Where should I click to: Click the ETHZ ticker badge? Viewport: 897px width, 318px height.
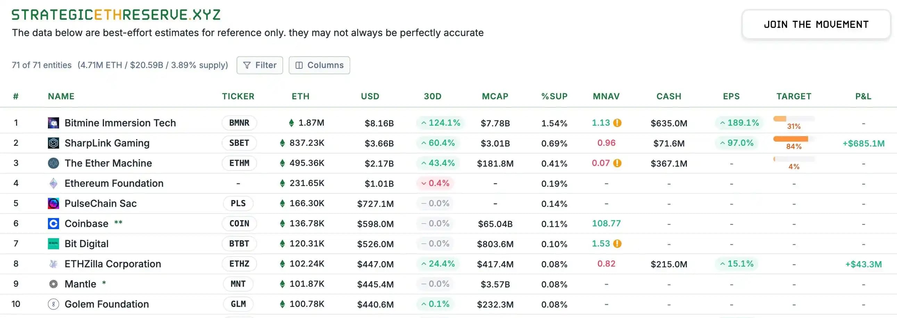[x=239, y=264]
